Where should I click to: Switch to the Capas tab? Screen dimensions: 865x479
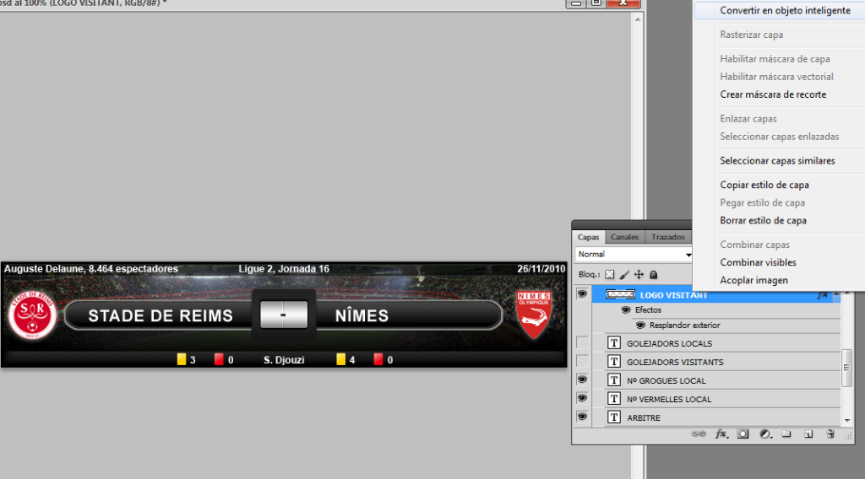588,237
